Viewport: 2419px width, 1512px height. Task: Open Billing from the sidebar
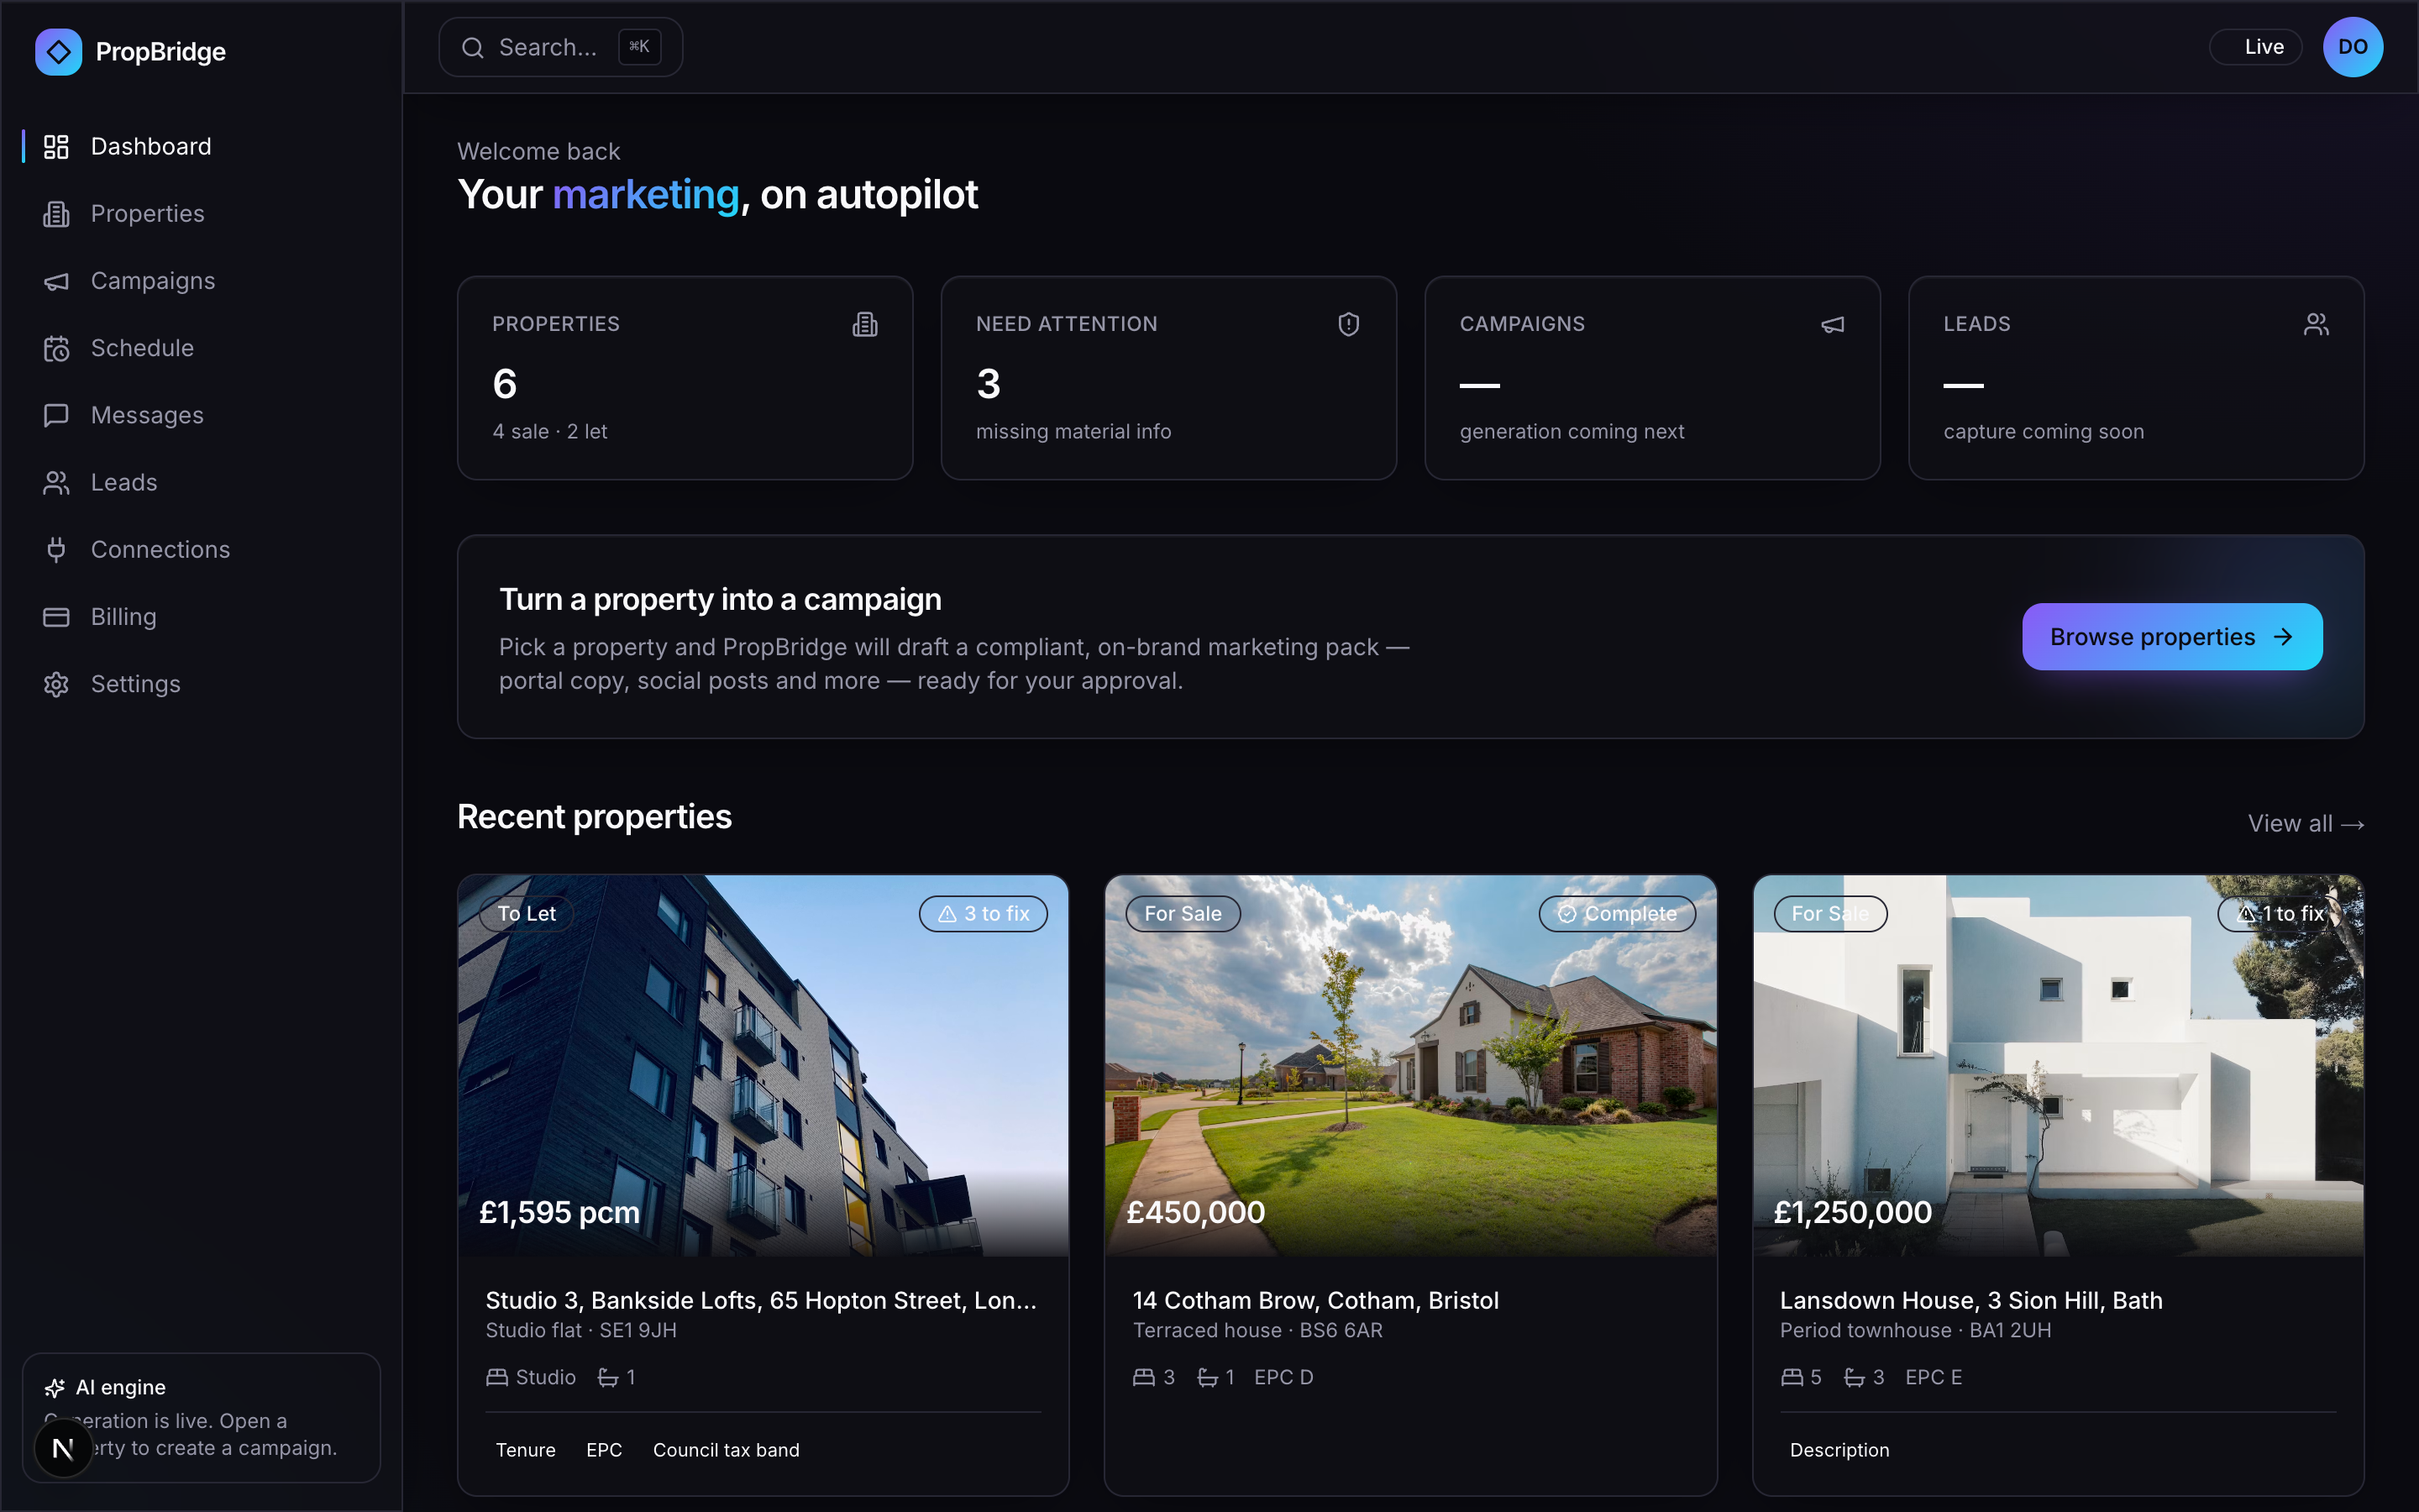pos(202,617)
